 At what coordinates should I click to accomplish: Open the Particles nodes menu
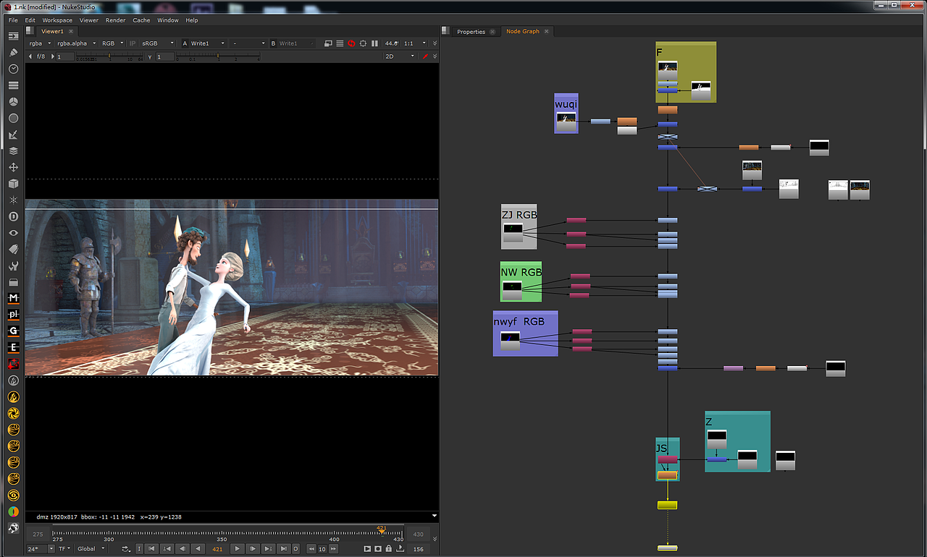click(13, 200)
